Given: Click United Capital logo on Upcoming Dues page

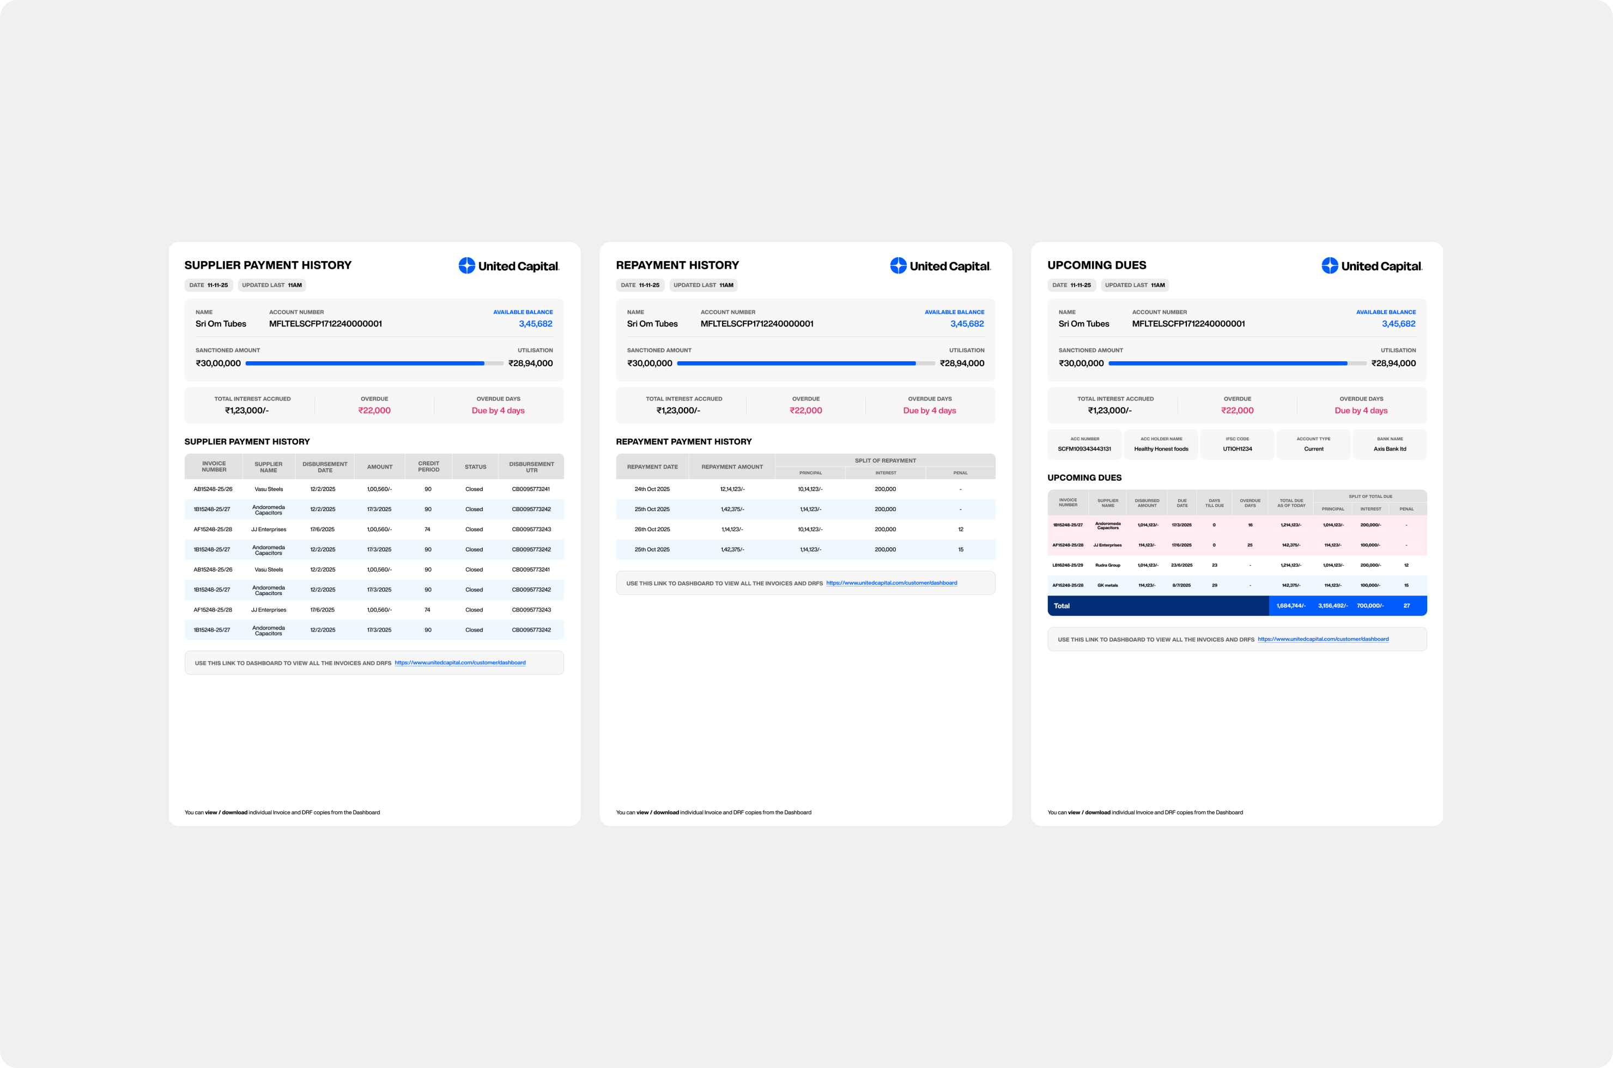Looking at the screenshot, I should click(x=1372, y=266).
